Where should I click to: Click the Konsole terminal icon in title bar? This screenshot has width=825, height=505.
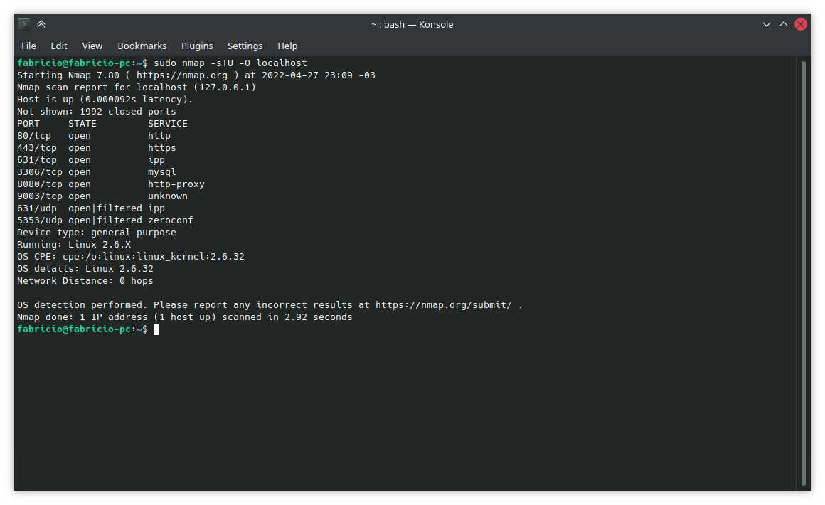pyautogui.click(x=23, y=24)
